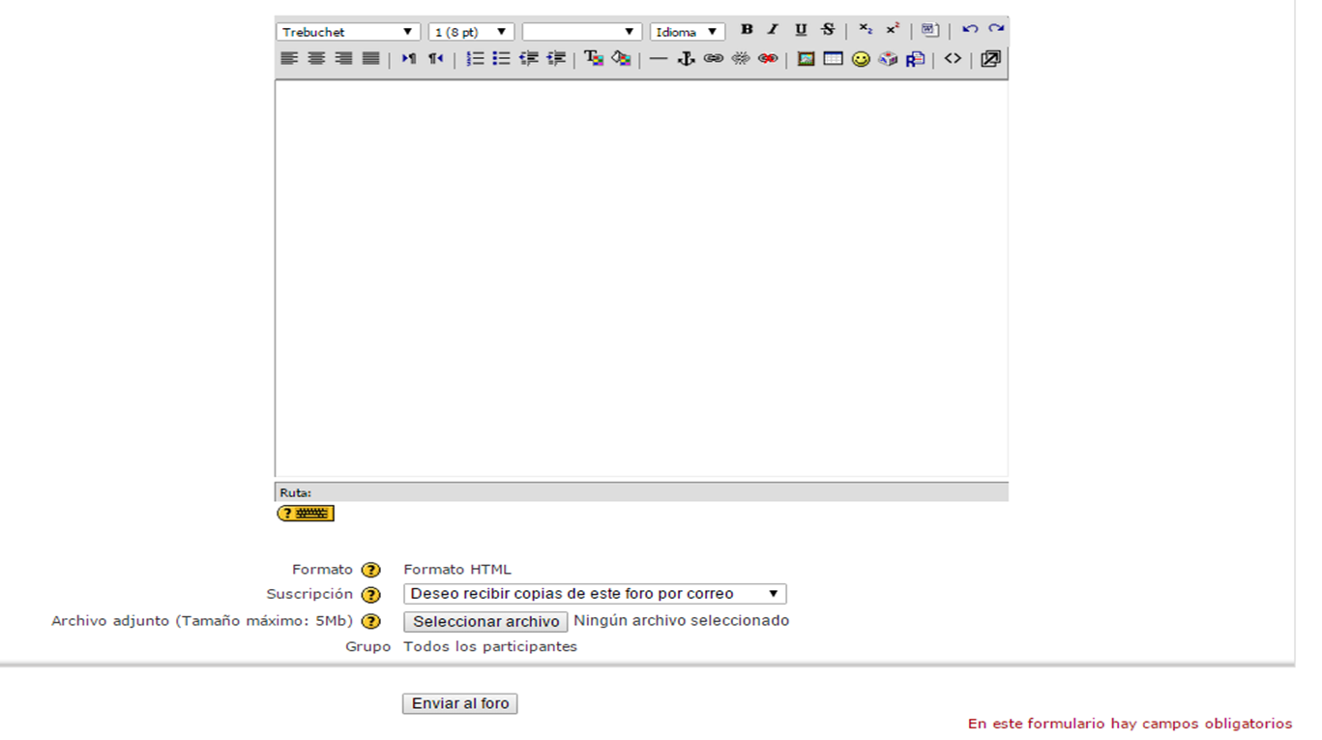Open the Trebuchet font dropdown
The width and height of the screenshot is (1322, 740).
point(348,32)
